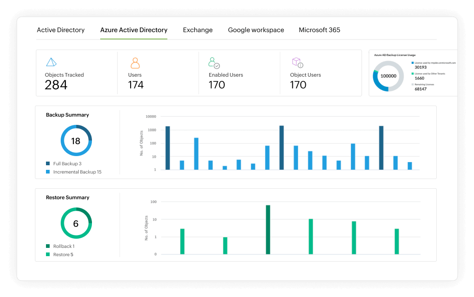Click the Restore Summary donut chart

[76, 223]
